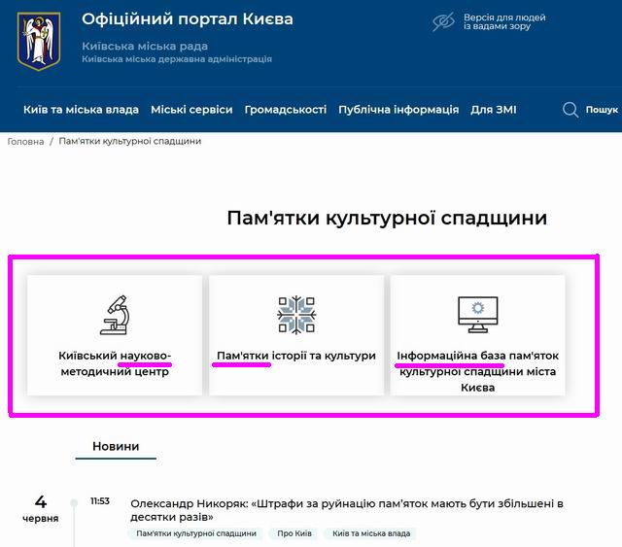Click the crossed-out eye accessibility icon
The height and width of the screenshot is (547, 622).
[443, 22]
